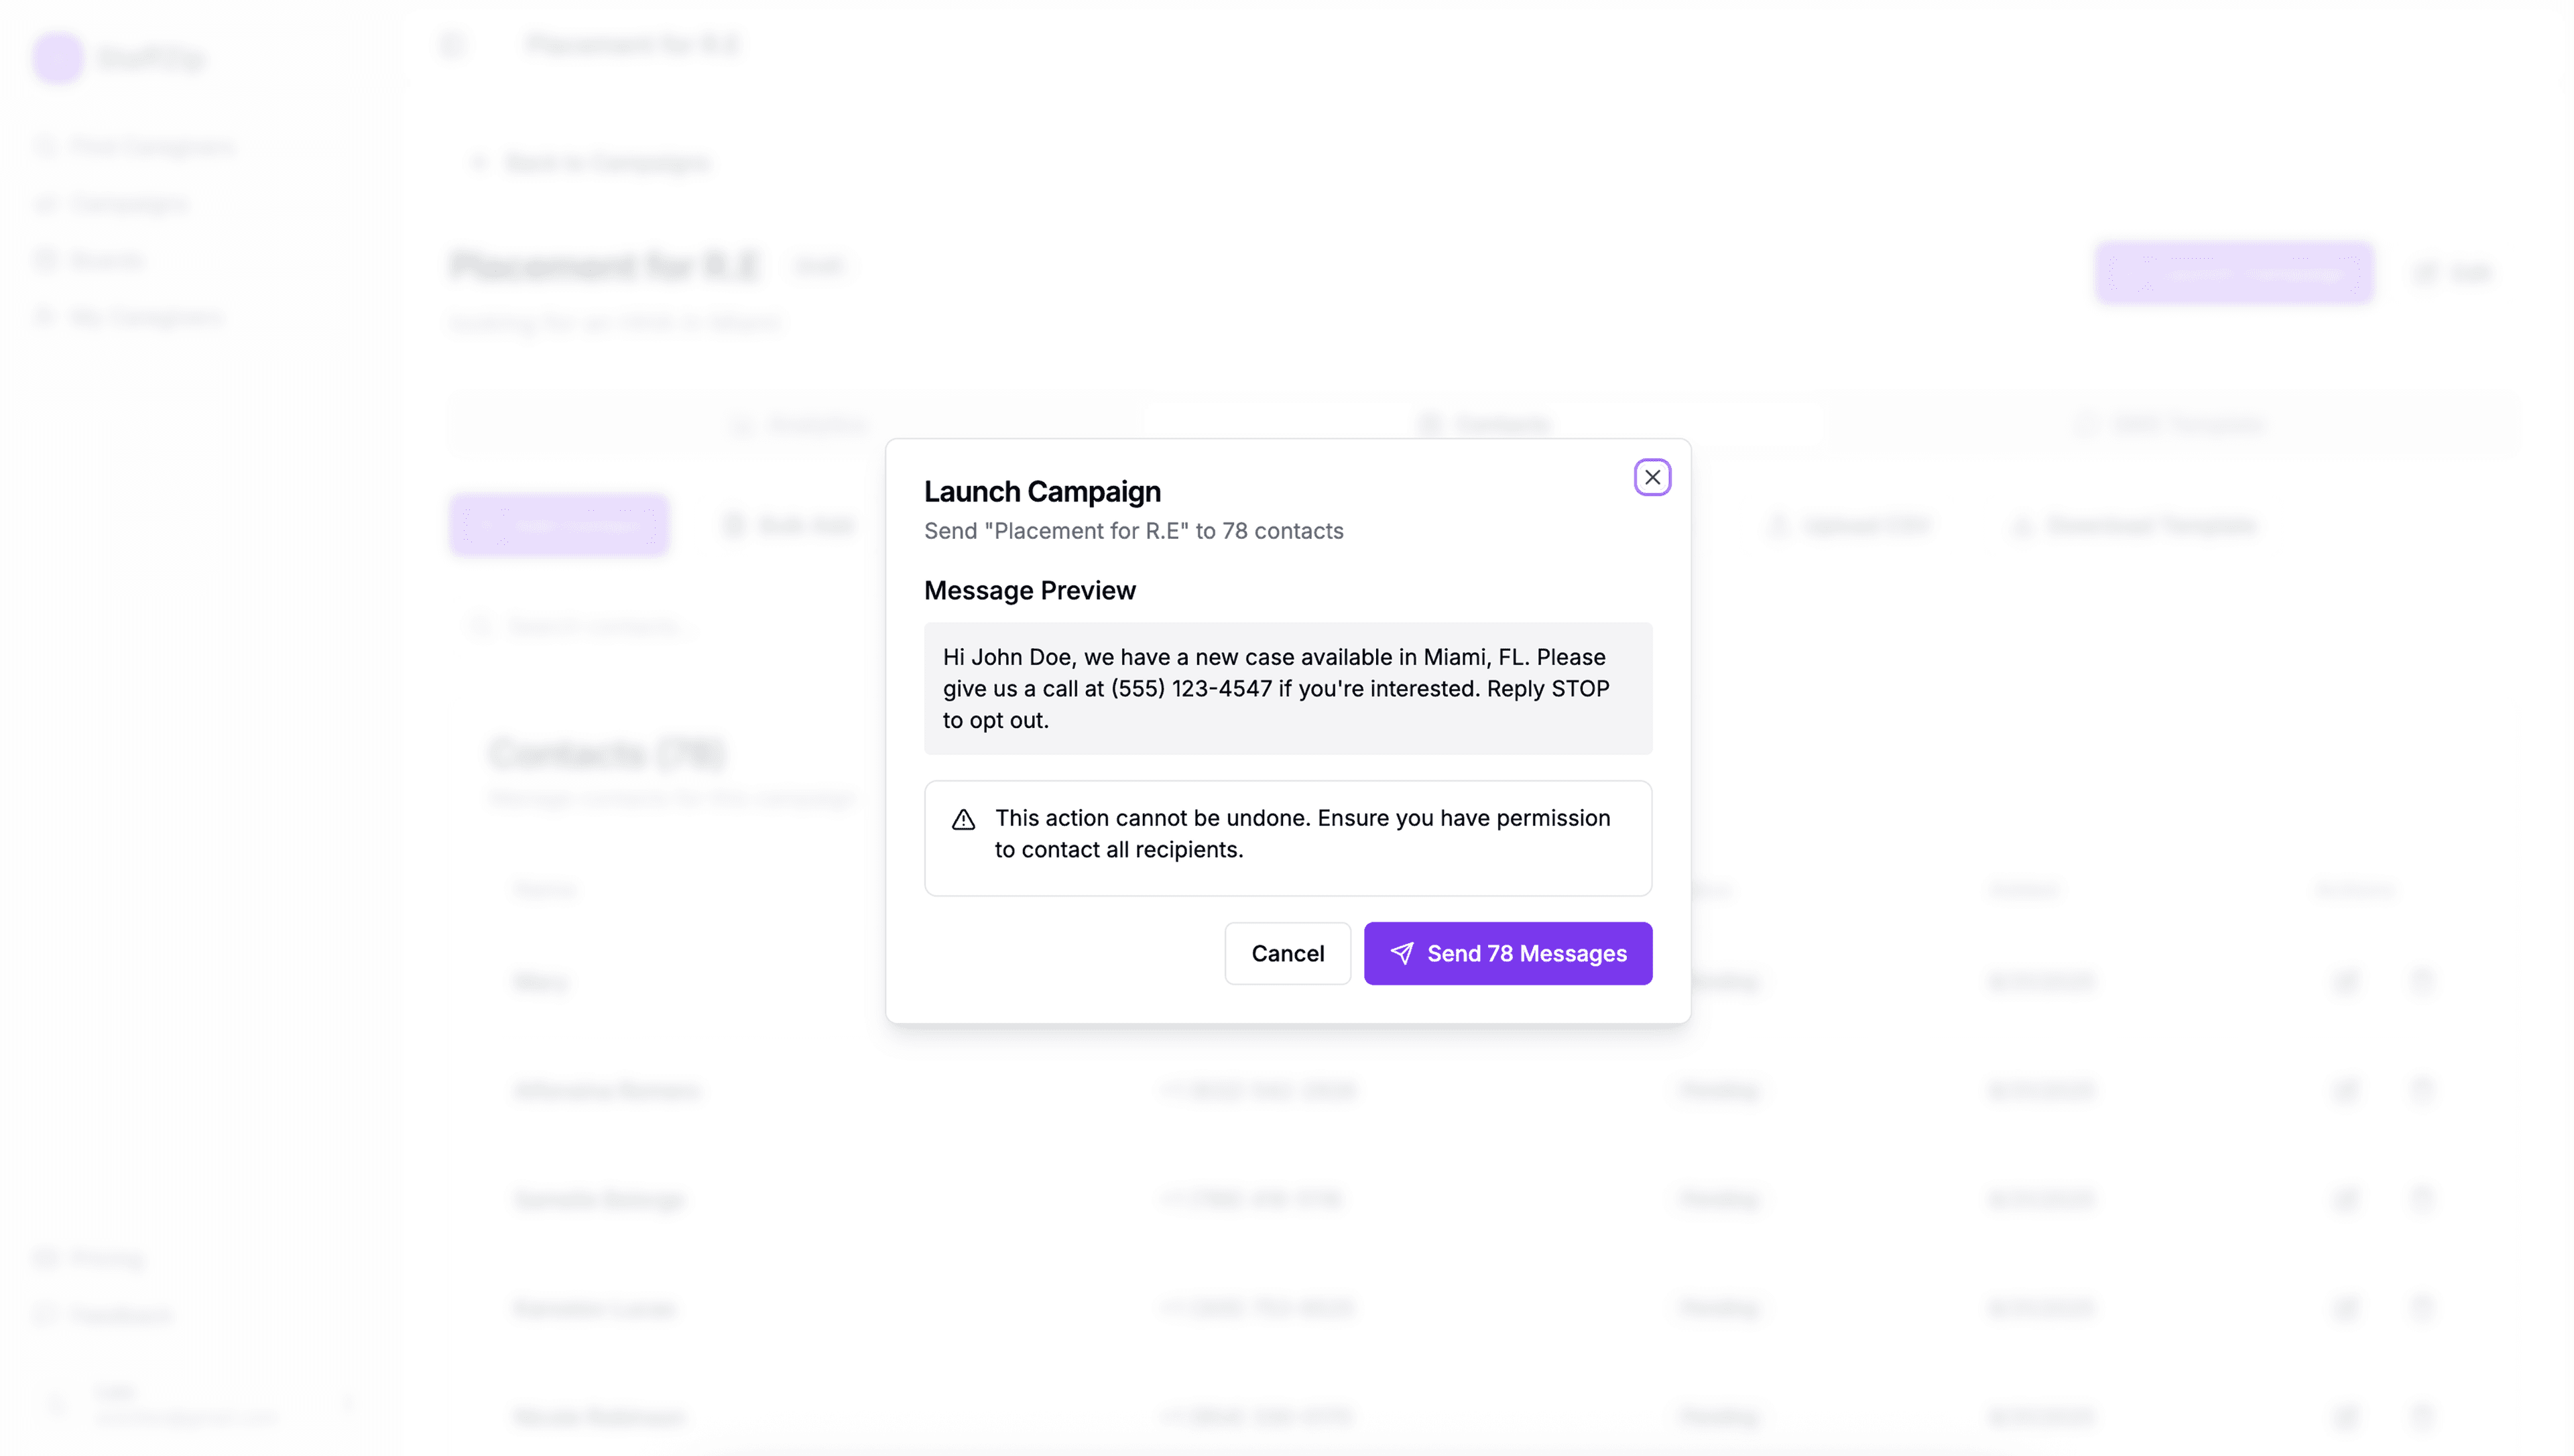Click the Cancel button in the dialog

pos(1288,953)
